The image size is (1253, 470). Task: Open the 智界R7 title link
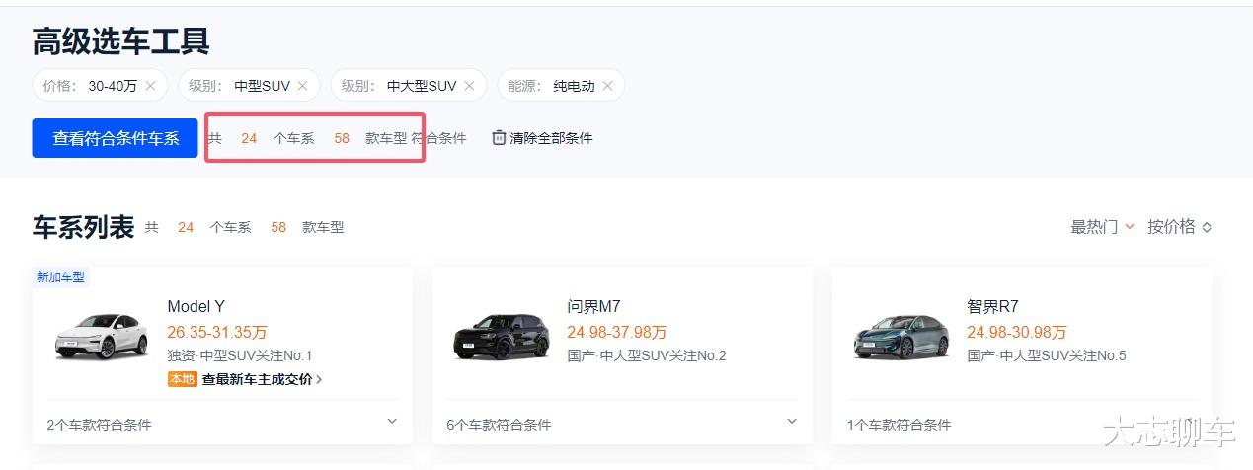[x=992, y=306]
